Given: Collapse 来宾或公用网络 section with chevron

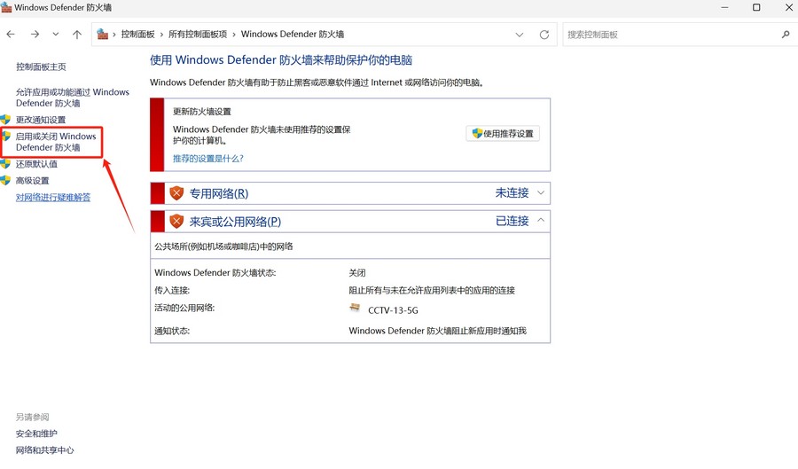Looking at the screenshot, I should [541, 220].
